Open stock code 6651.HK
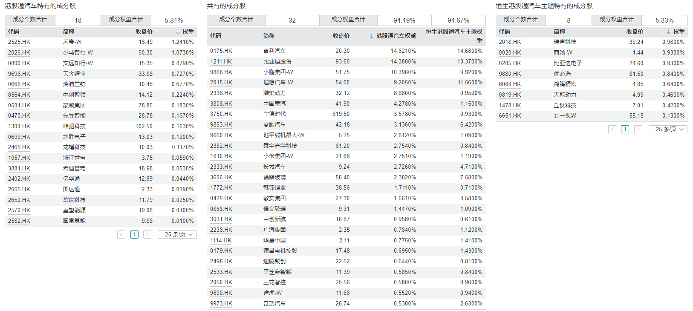Viewport: 693px width, 311px height. (x=510, y=116)
